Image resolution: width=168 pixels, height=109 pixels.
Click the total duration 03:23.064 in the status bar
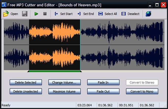pyautogui.click(x=85, y=105)
